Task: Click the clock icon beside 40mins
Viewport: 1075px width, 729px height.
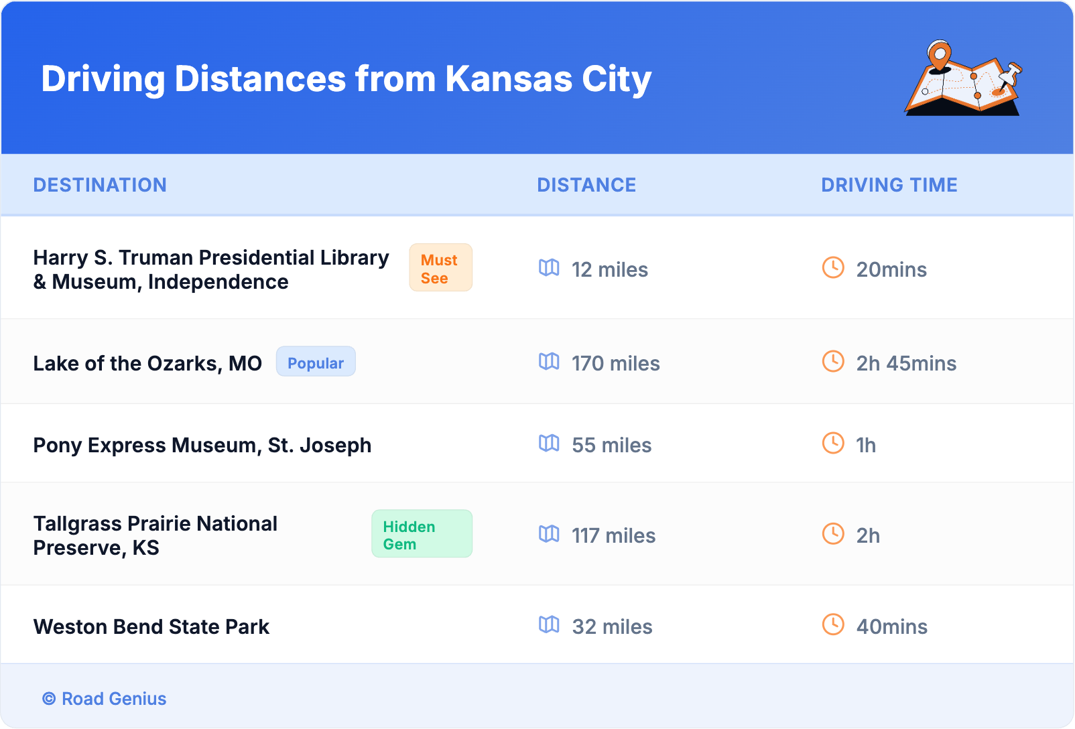Action: click(x=833, y=625)
